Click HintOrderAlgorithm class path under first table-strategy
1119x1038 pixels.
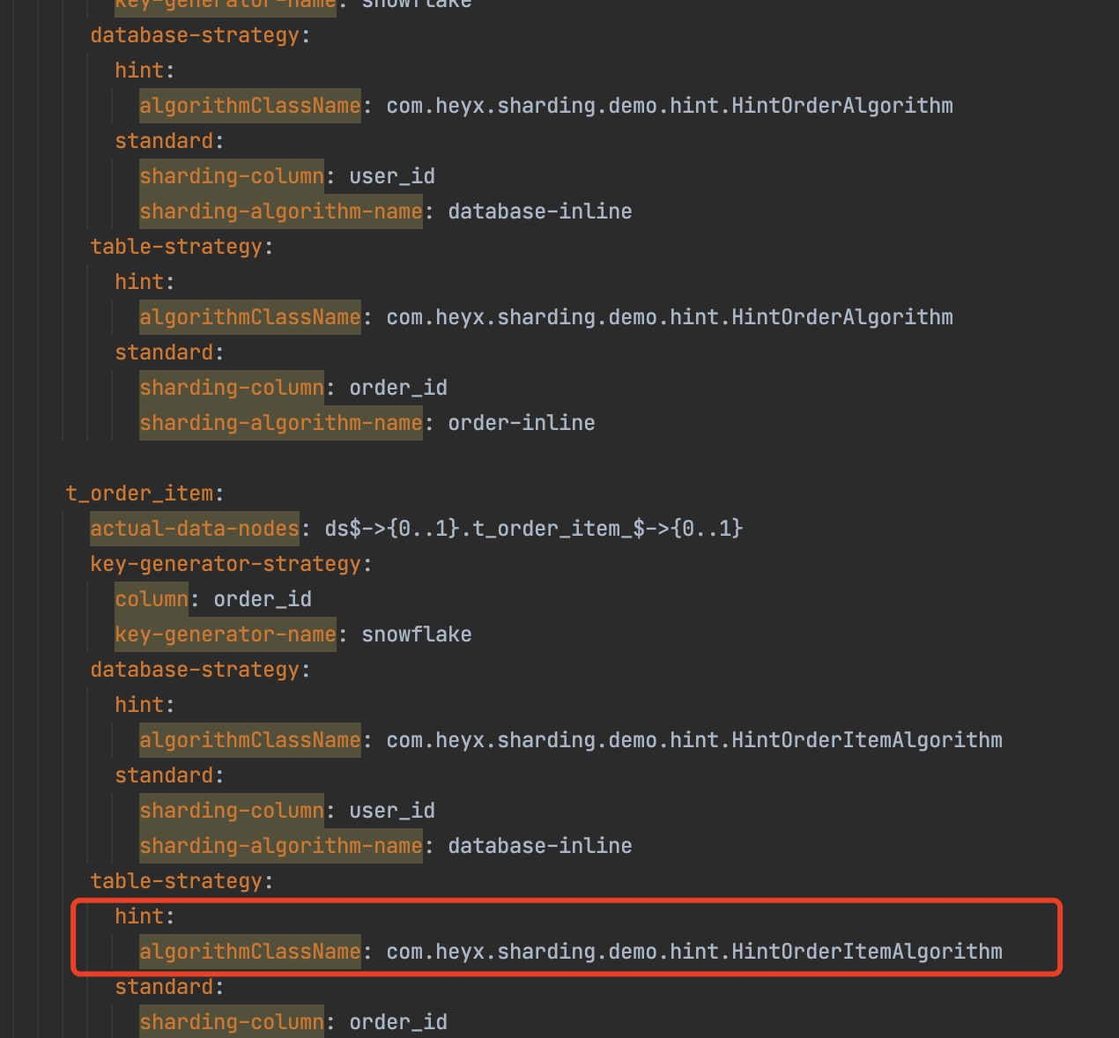(x=670, y=317)
